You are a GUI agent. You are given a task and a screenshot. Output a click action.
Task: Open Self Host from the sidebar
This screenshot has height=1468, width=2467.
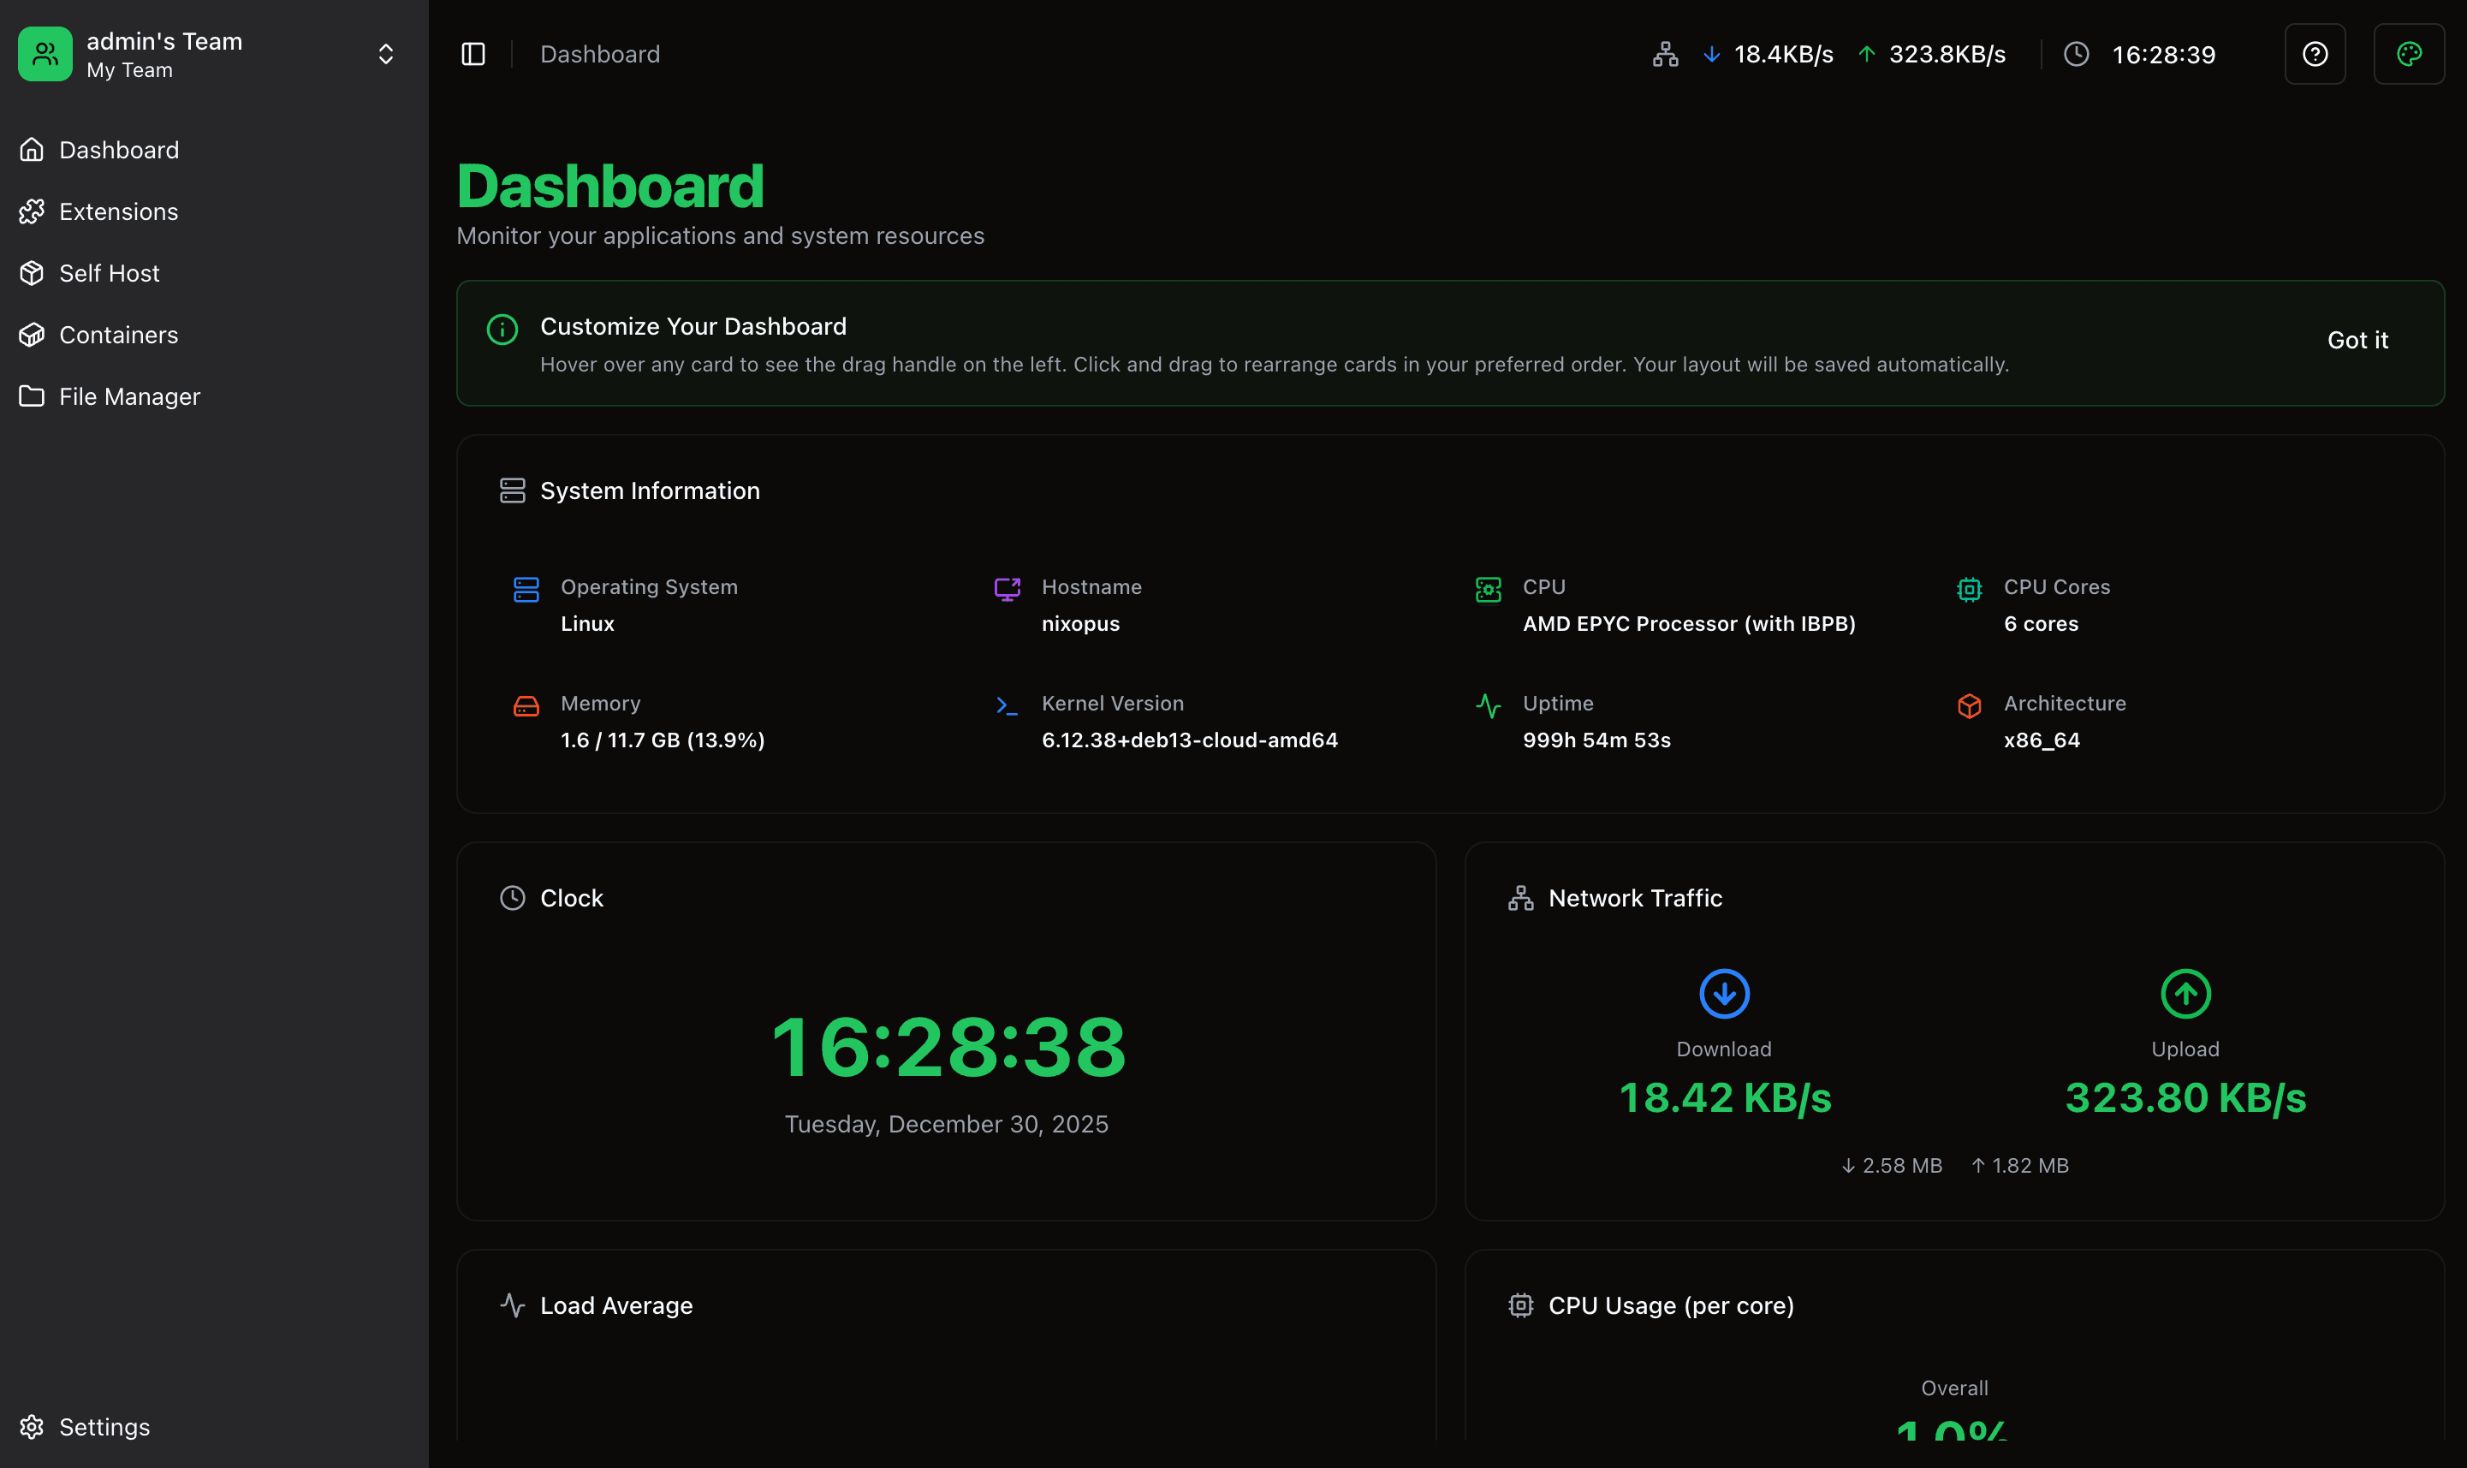tap(109, 273)
